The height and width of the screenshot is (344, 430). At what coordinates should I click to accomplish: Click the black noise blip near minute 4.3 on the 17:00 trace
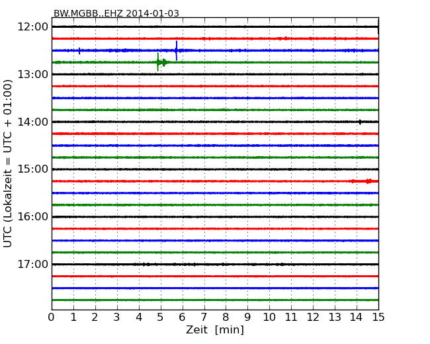[146, 264]
